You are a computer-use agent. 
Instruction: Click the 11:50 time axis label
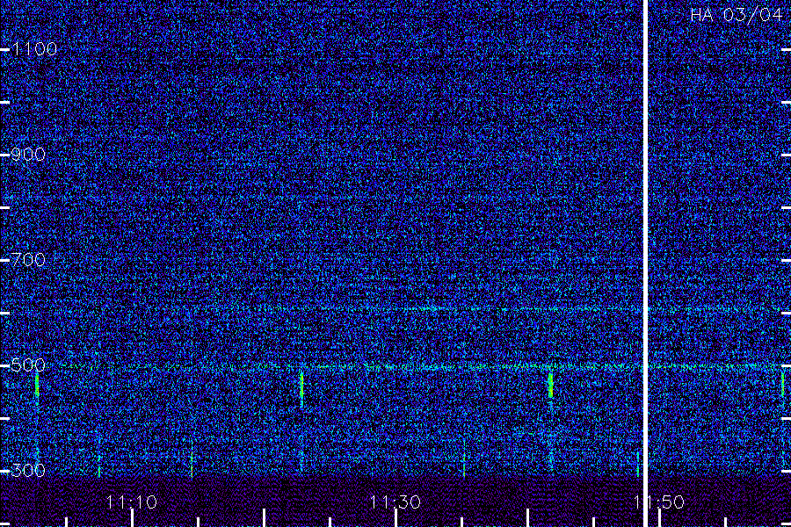pyautogui.click(x=659, y=502)
